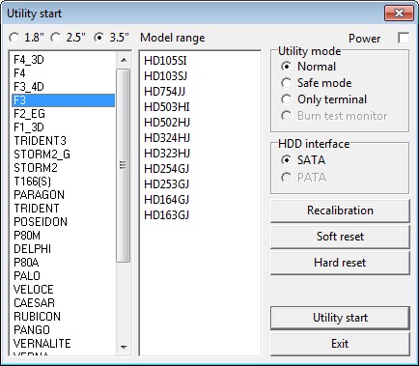
Task: Click the Utility start button
Action: (340, 318)
